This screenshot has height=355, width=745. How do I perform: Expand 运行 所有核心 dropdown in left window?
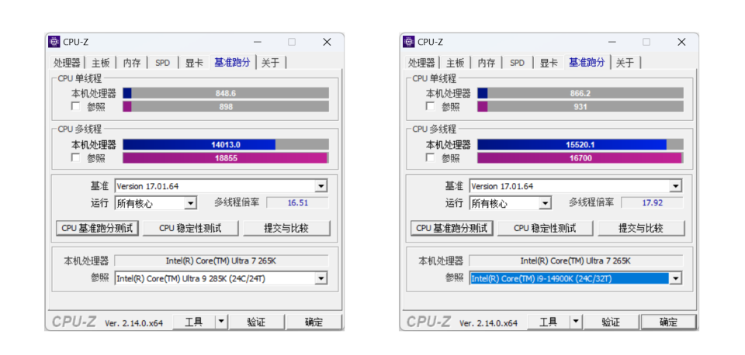tap(191, 204)
